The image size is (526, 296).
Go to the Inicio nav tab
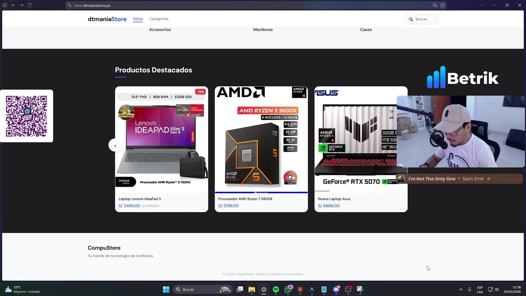point(138,19)
